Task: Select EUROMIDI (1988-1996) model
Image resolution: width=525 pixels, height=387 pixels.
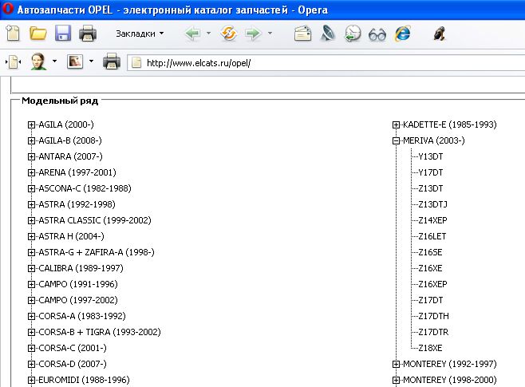Action: click(84, 380)
